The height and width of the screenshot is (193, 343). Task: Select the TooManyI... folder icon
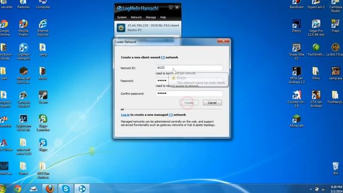pyautogui.click(x=335, y=97)
